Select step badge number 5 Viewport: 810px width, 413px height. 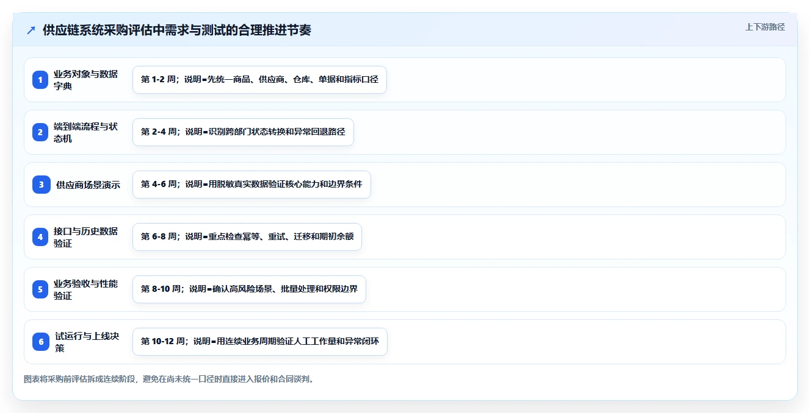pos(40,289)
